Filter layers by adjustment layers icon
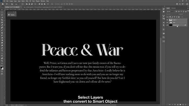Image resolution: width=189 pixels, height=106 pixels. coord(179,11)
